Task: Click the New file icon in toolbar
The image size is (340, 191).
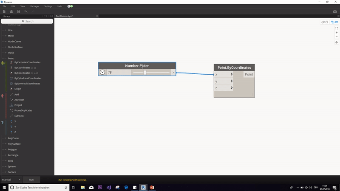Action: (x=4, y=11)
